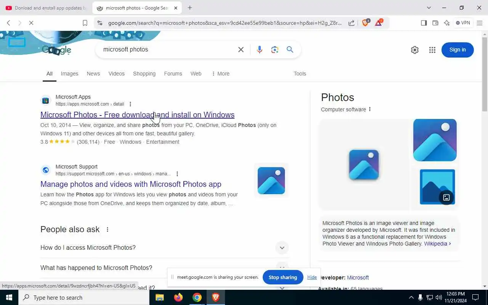
Task: Expand the More search filters menu
Action: click(x=220, y=74)
